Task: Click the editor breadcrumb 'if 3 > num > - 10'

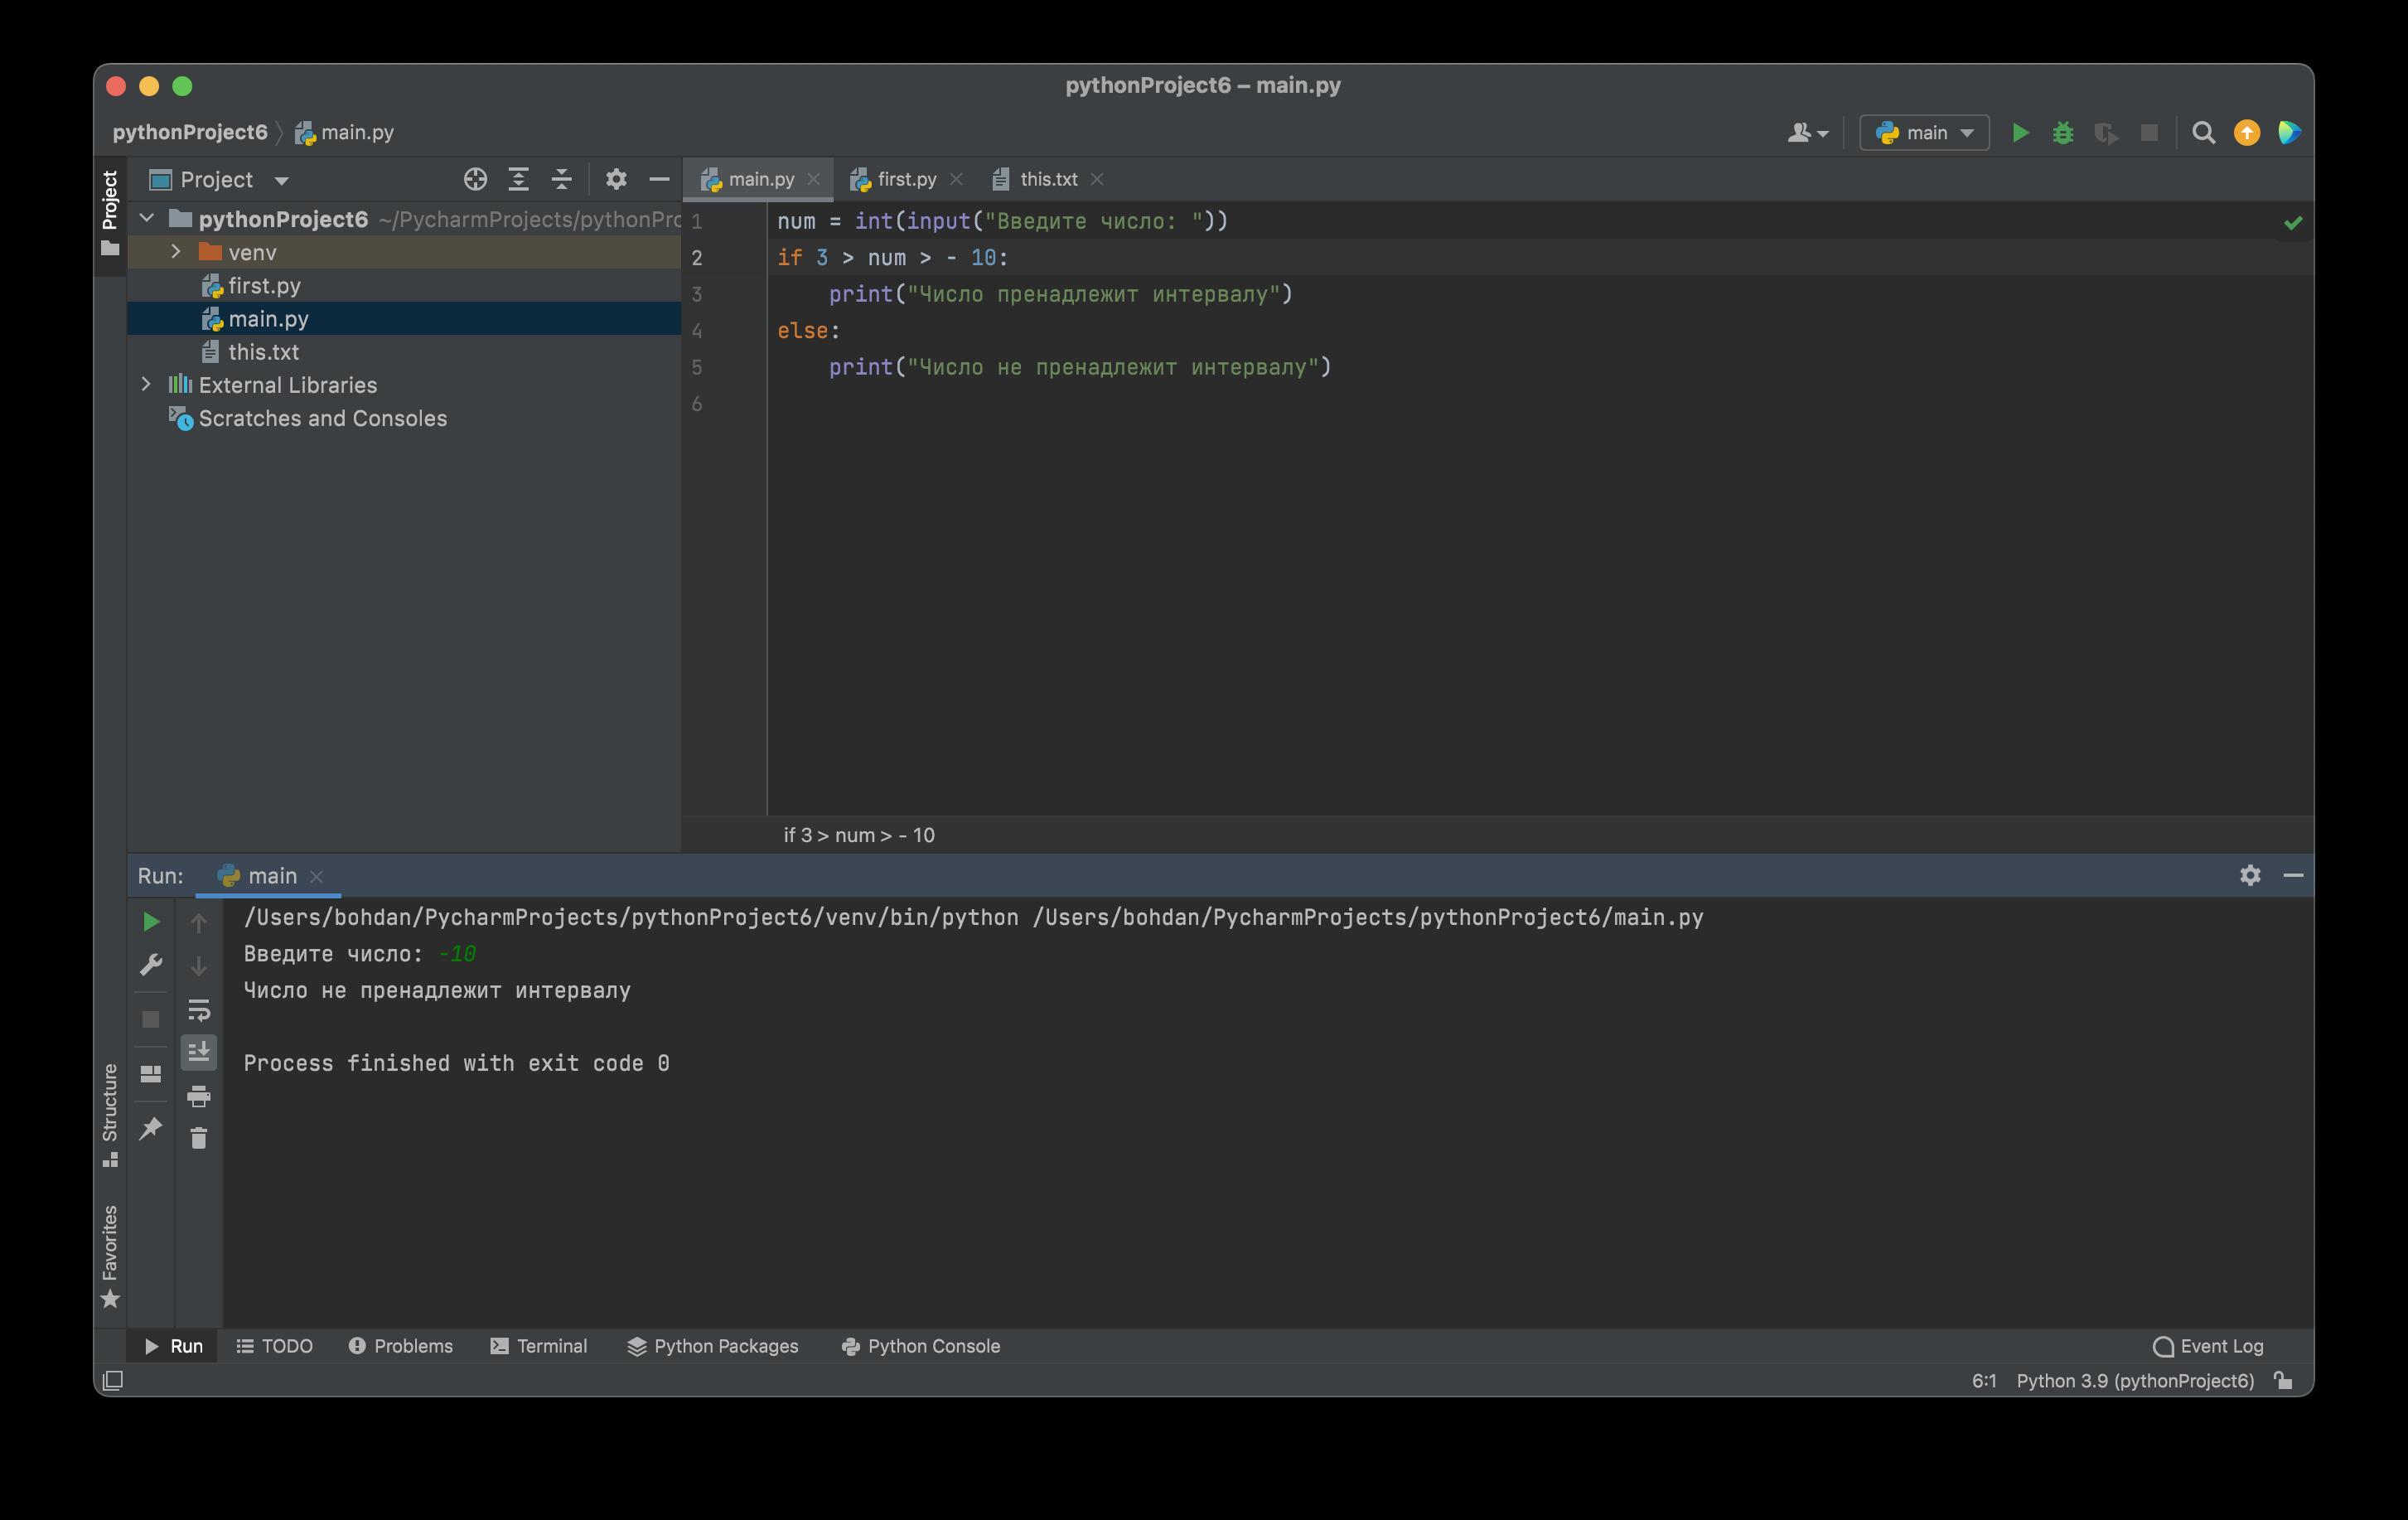Action: [859, 835]
